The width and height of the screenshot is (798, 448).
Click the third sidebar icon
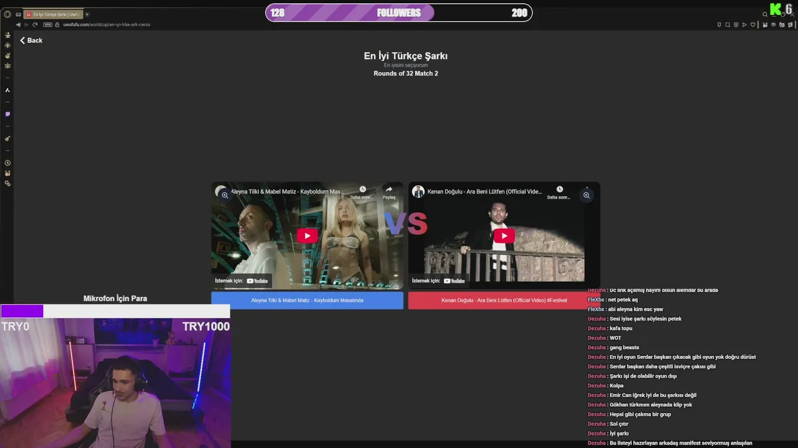[7, 55]
